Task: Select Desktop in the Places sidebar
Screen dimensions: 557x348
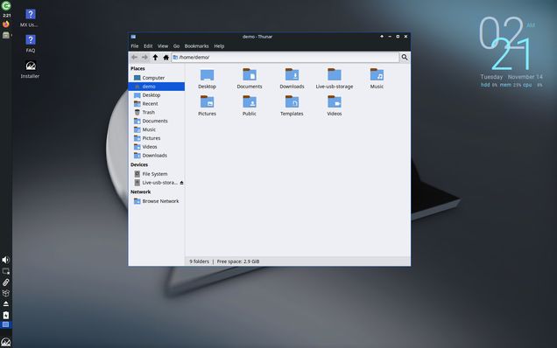Action: 156,95
